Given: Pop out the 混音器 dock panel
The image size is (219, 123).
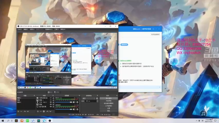Looking at the screenshot, I should [x=79, y=95].
